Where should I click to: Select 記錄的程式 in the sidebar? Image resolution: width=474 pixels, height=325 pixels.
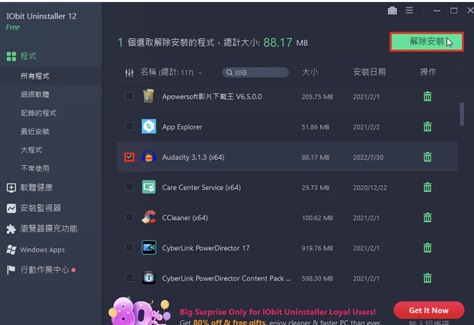coord(39,113)
